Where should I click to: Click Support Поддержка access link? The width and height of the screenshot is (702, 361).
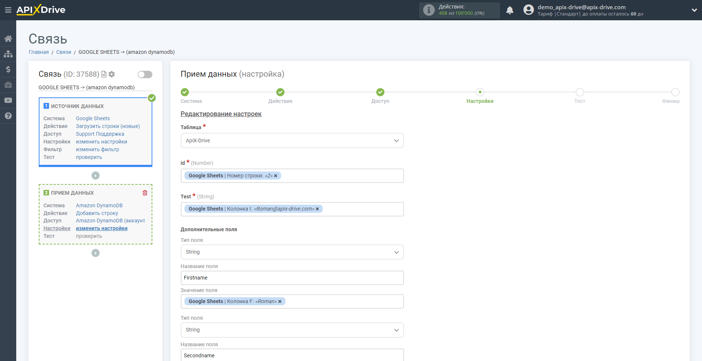(100, 134)
